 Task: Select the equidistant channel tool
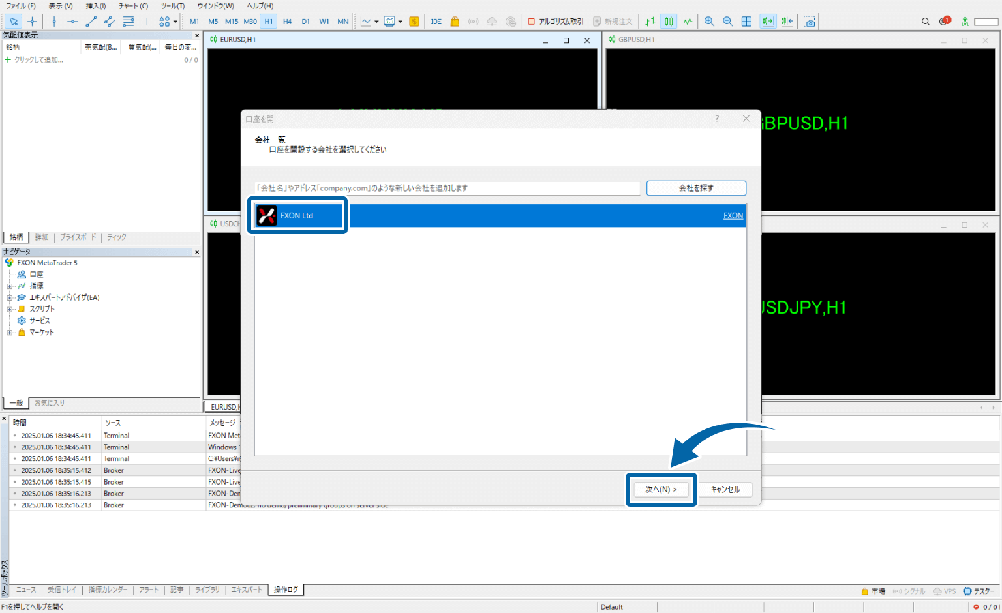coord(110,22)
